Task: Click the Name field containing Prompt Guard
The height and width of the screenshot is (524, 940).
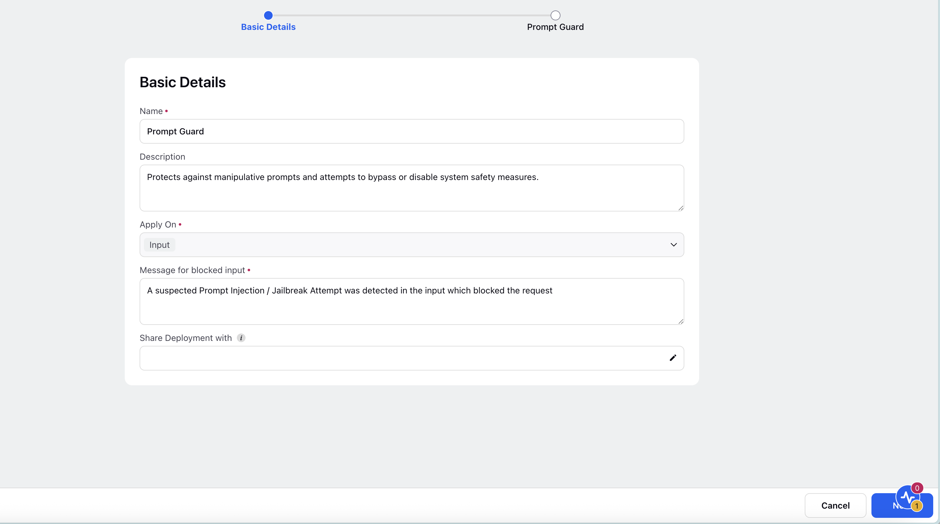Action: tap(412, 131)
